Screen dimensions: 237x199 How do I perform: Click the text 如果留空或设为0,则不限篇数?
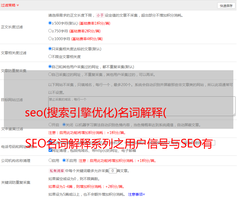(74, 179)
